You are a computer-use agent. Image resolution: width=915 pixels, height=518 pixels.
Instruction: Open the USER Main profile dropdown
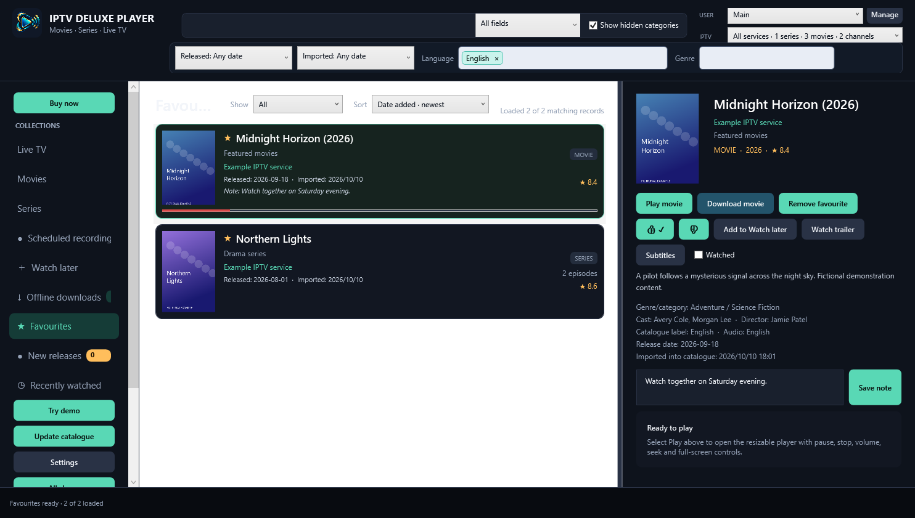pos(795,15)
